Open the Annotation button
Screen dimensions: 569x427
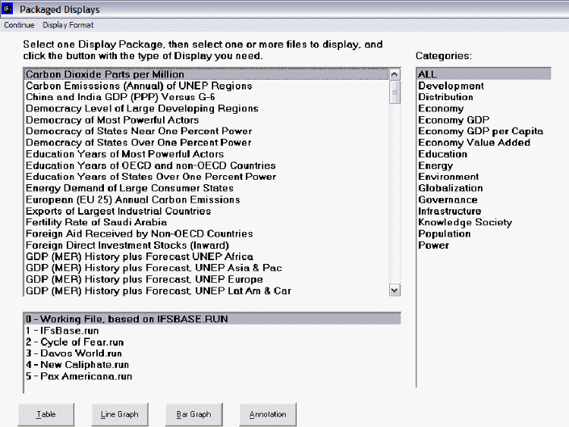(x=268, y=414)
